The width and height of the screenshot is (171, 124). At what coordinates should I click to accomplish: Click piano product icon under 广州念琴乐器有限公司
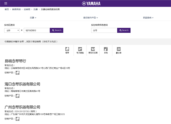click(17, 119)
